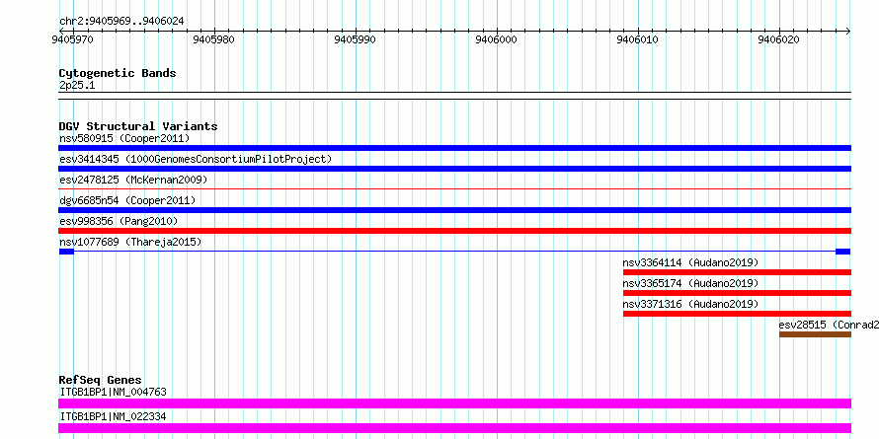Viewport: 879px width, 439px height.
Task: Click the 9406010 ruler position
Action: click(x=637, y=39)
